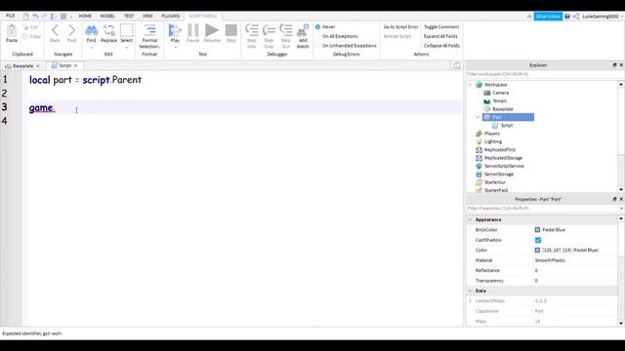Click the Step Into debugger icon
The height and width of the screenshot is (351, 625).
click(252, 30)
